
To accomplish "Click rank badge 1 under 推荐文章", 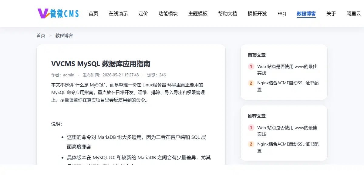I will click(x=251, y=128).
